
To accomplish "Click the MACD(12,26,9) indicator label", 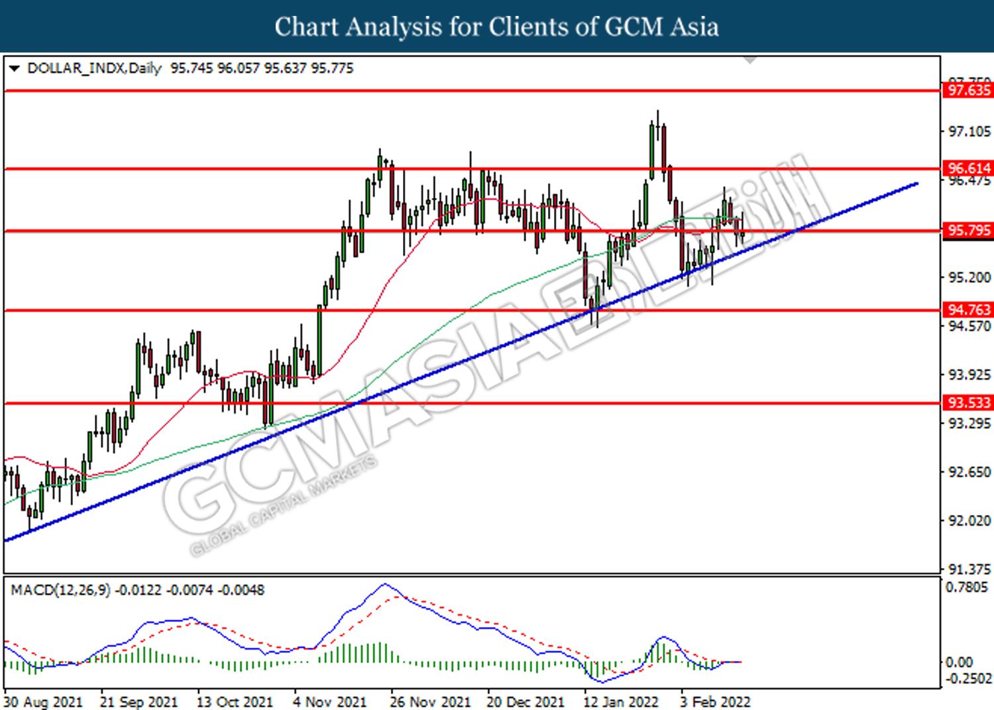I will click(x=61, y=590).
